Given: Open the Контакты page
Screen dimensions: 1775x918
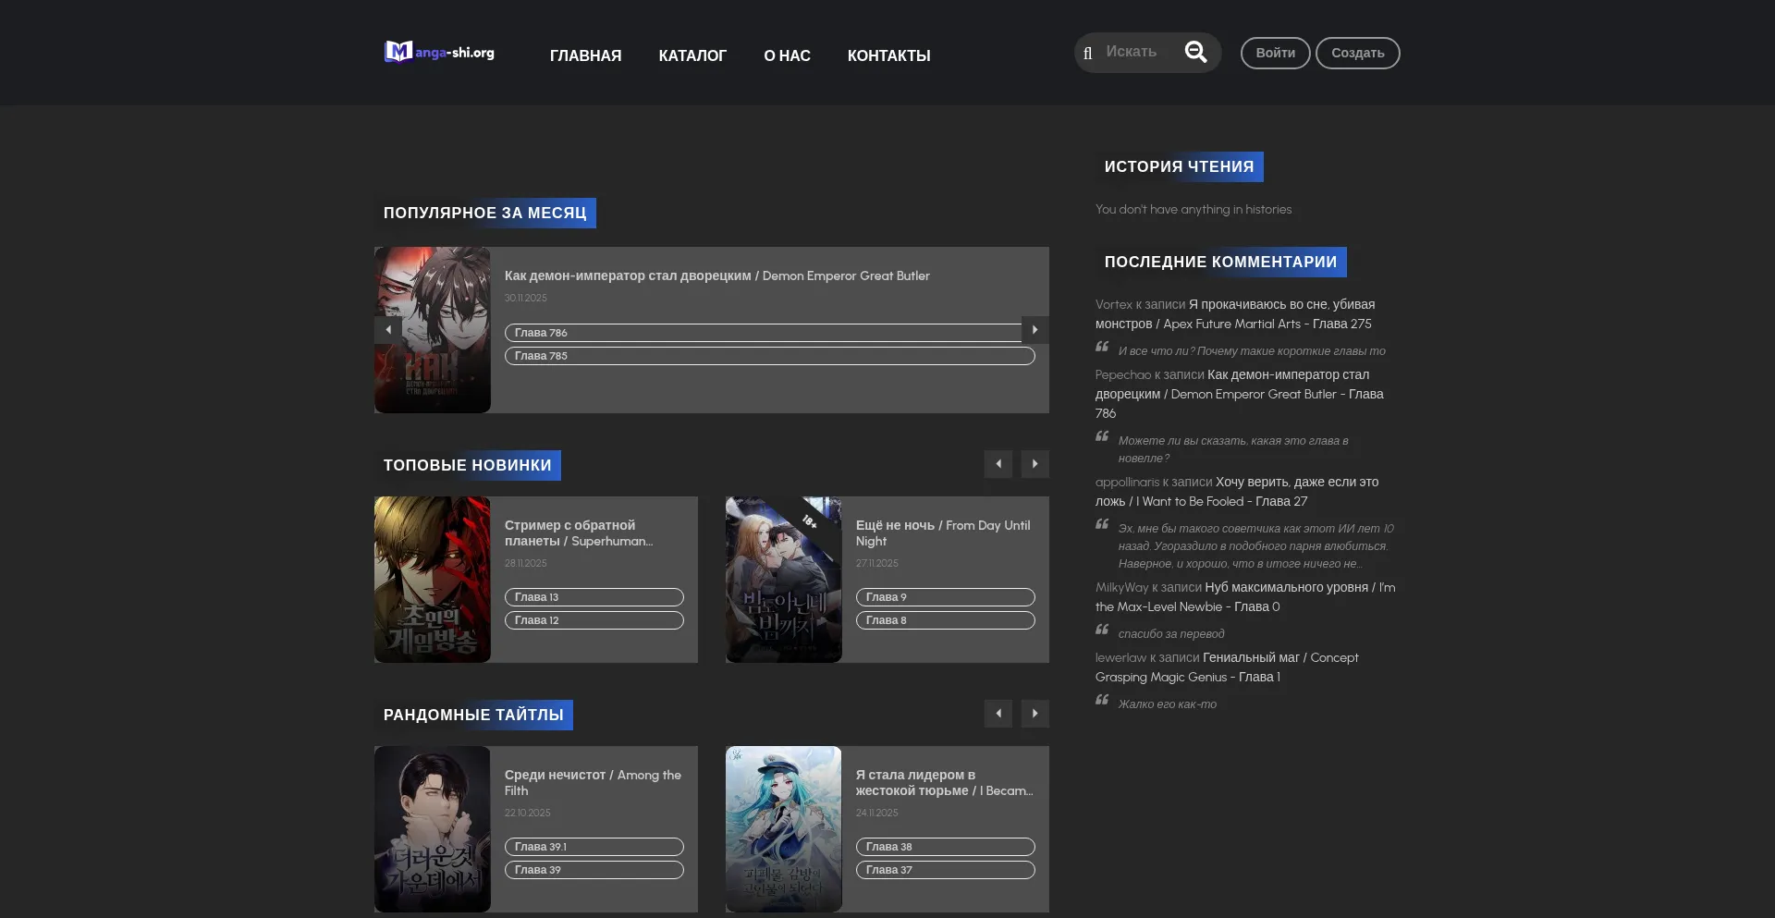Looking at the screenshot, I should coord(888,56).
